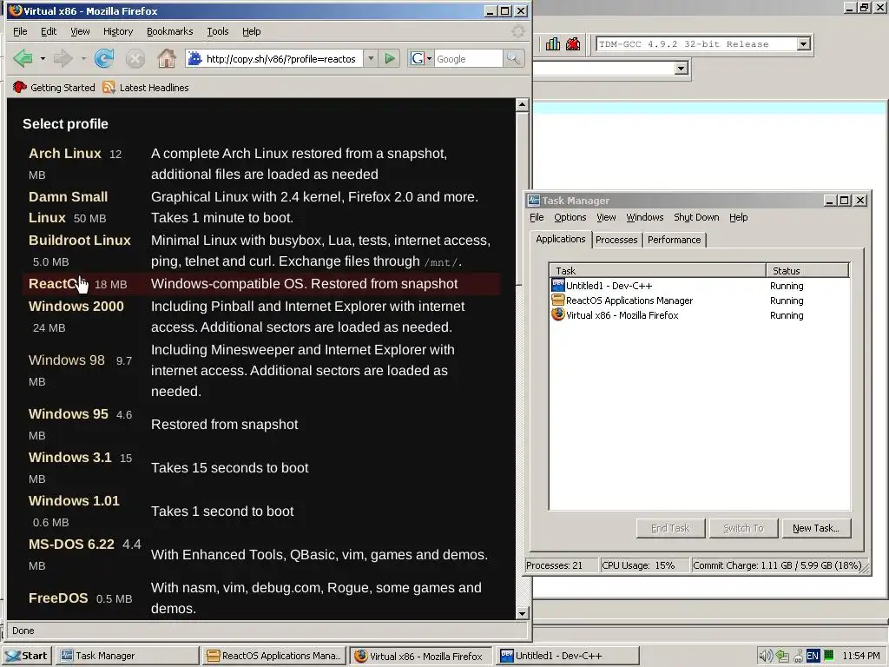Click Firefox Forward arrow button
The image size is (889, 667).
63,58
